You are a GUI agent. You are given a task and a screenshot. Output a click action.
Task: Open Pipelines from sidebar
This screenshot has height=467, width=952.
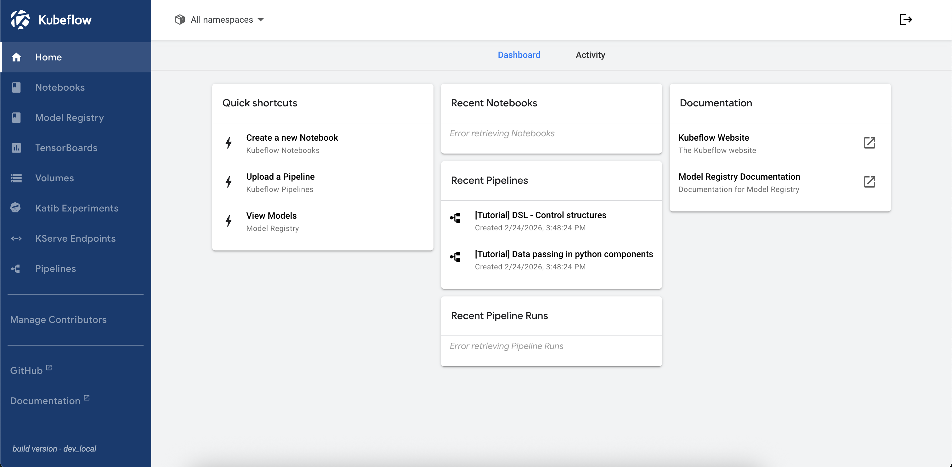[x=75, y=269]
